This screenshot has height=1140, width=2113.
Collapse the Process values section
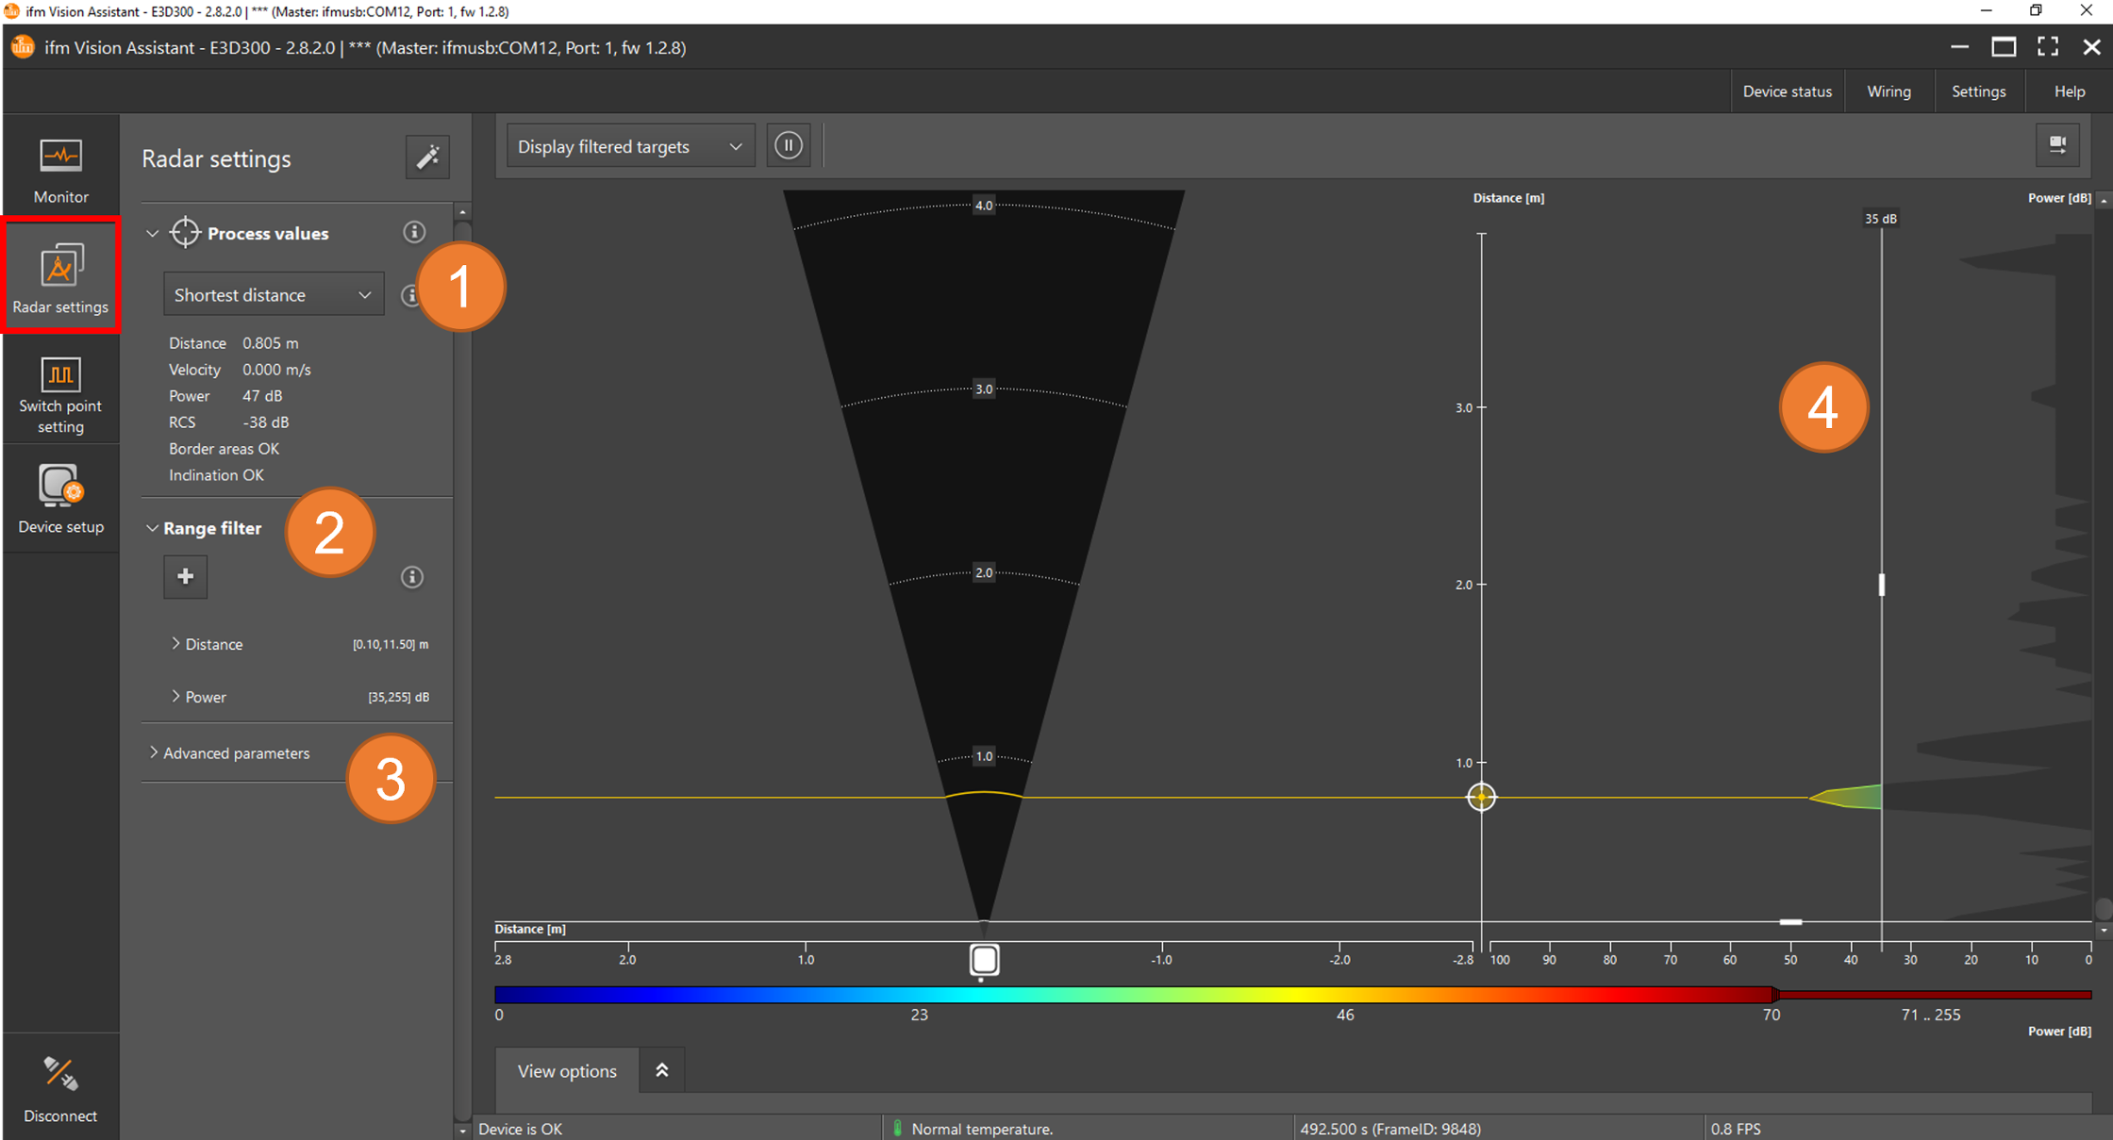point(153,233)
